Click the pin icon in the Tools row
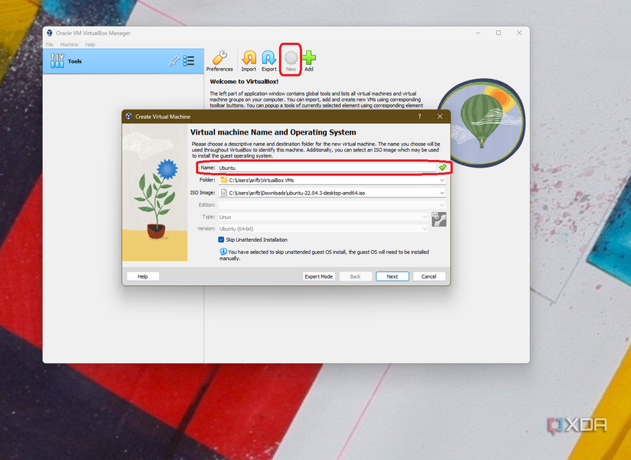This screenshot has height=460, width=631. [174, 60]
